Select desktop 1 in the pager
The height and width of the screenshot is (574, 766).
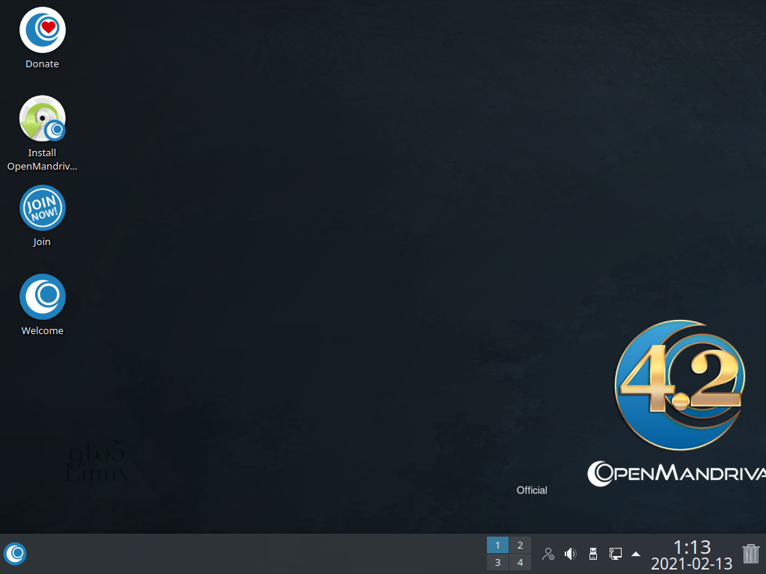tap(497, 545)
